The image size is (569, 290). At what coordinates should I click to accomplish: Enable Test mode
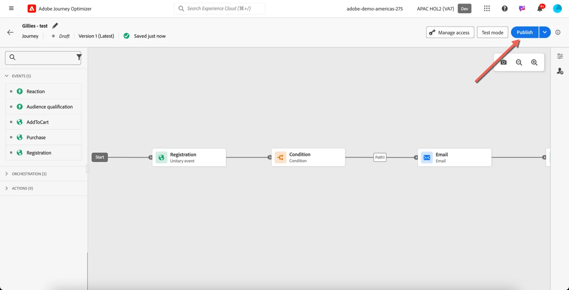[x=492, y=32]
